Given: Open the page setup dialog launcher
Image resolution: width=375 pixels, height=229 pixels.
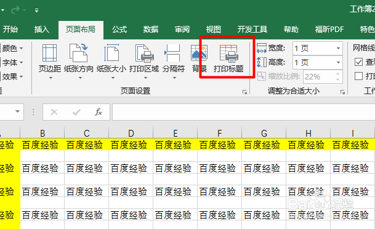Looking at the screenshot, I should tap(244, 92).
